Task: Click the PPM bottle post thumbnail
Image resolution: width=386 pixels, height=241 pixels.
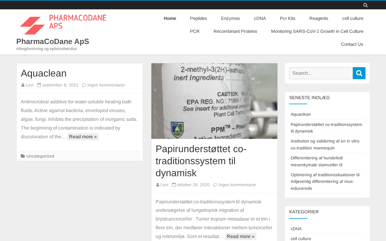Action: click(x=214, y=101)
